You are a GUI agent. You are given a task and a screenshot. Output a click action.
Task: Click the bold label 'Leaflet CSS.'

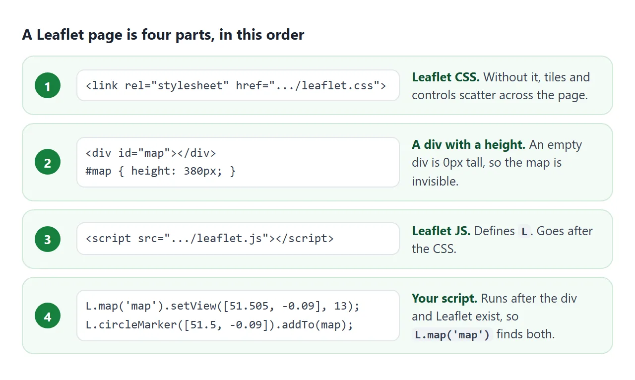coord(445,77)
